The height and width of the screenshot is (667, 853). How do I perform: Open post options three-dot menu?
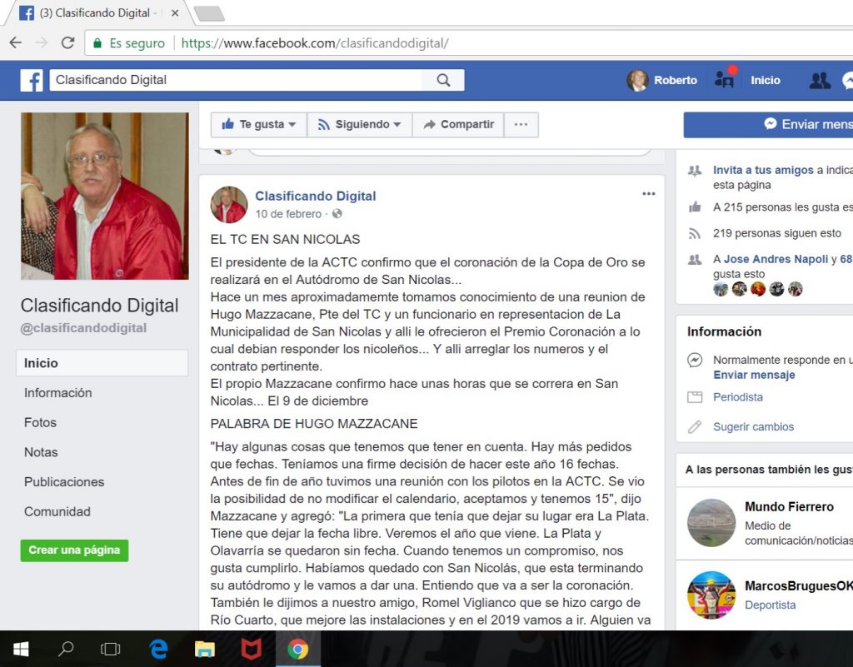pos(648,194)
